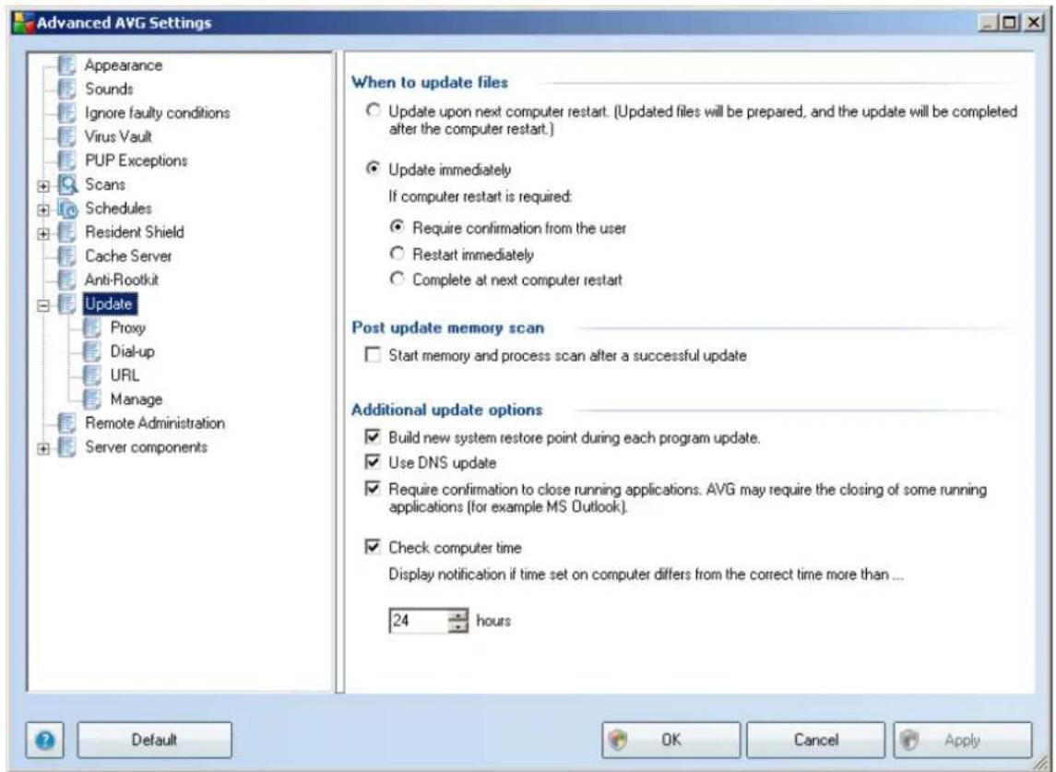Increase hours with the spinner up arrow
1056x772 pixels.
tap(458, 615)
